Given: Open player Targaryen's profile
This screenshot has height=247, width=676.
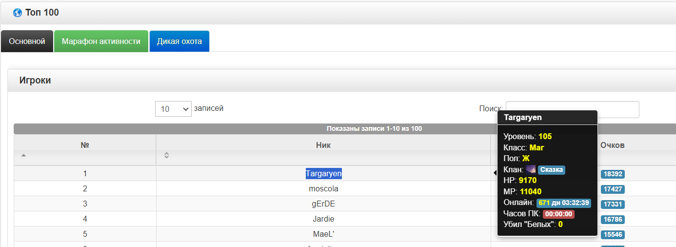Looking at the screenshot, I should pyautogui.click(x=323, y=173).
